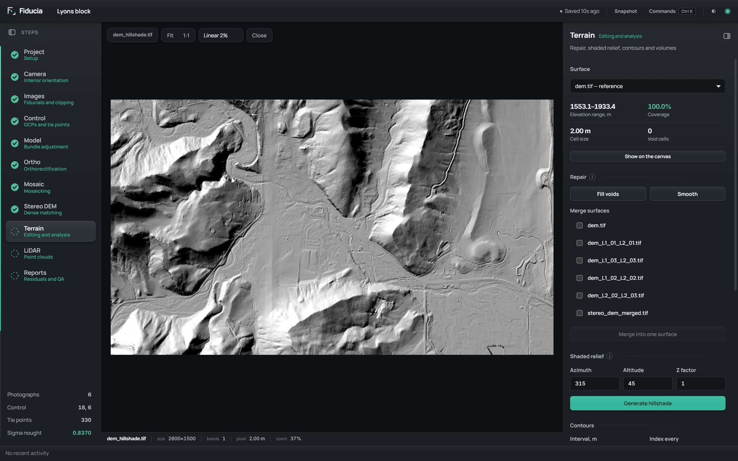Switch the light/dark theme icon
Viewport: 738px width, 461px height.
click(x=714, y=11)
